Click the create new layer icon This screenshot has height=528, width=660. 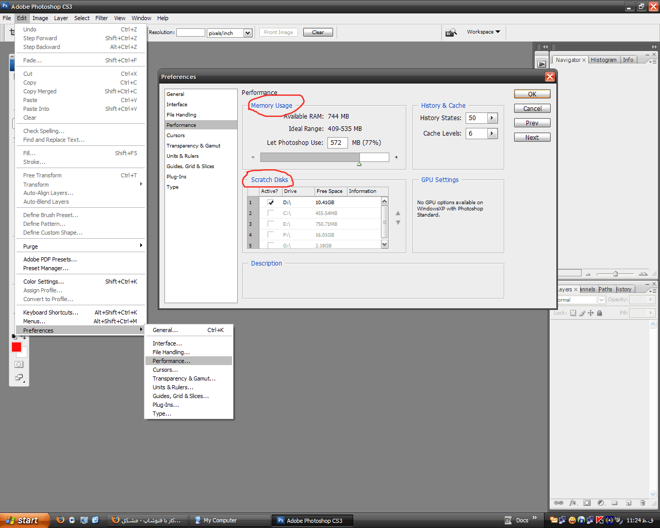(x=629, y=503)
